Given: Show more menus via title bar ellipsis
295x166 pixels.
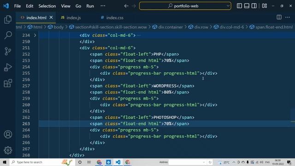Looking at the screenshot, I should (x=103, y=6).
